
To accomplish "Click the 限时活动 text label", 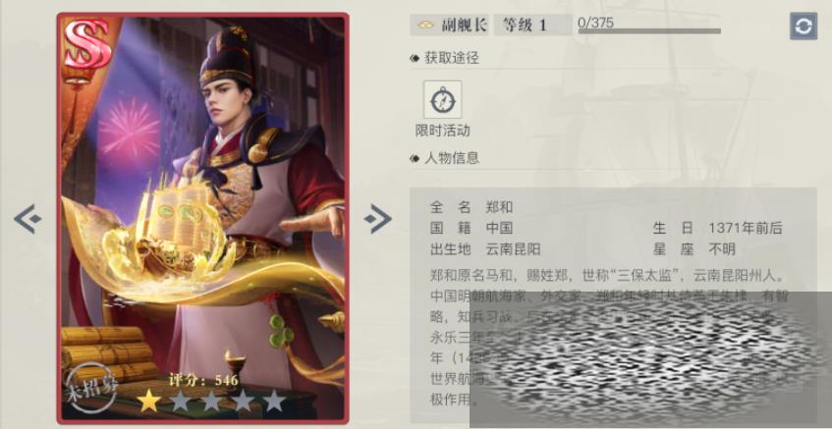I will click(443, 131).
